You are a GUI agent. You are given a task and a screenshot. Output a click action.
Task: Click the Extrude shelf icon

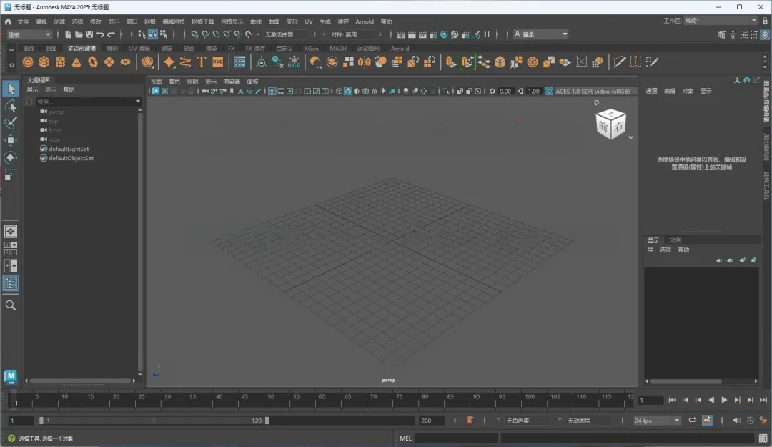(450, 62)
